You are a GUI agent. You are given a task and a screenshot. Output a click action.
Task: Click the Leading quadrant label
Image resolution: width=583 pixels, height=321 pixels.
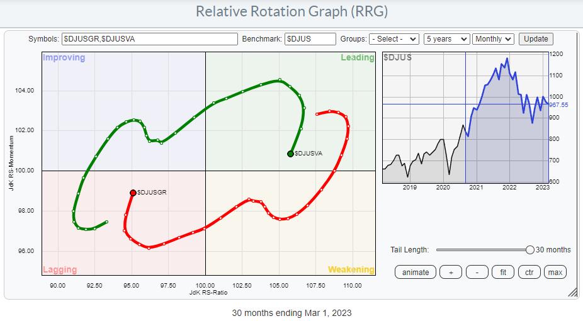click(x=357, y=58)
